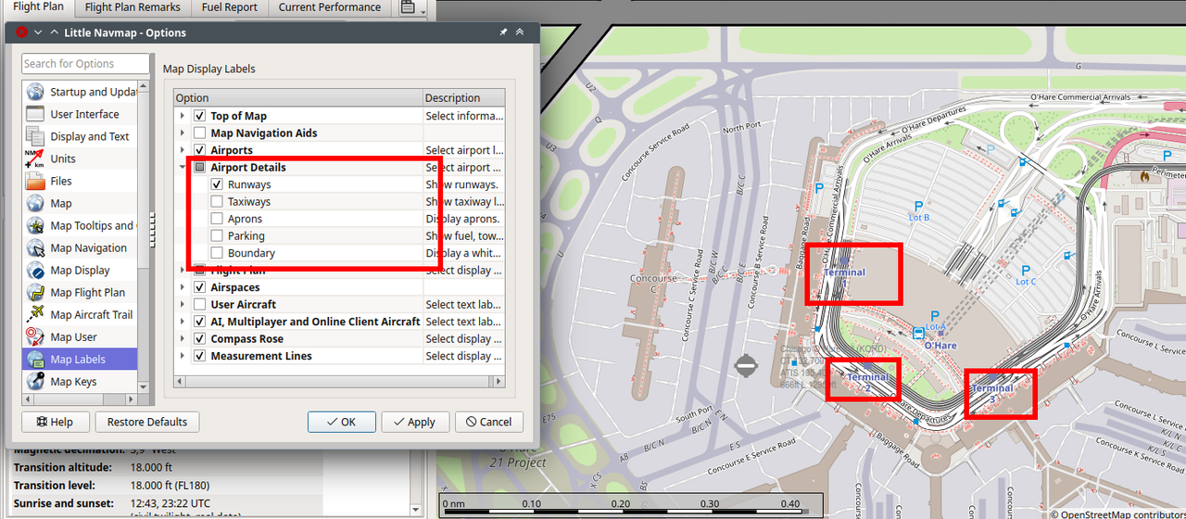Switch to the Flight Plan Remarks tab

pyautogui.click(x=132, y=7)
